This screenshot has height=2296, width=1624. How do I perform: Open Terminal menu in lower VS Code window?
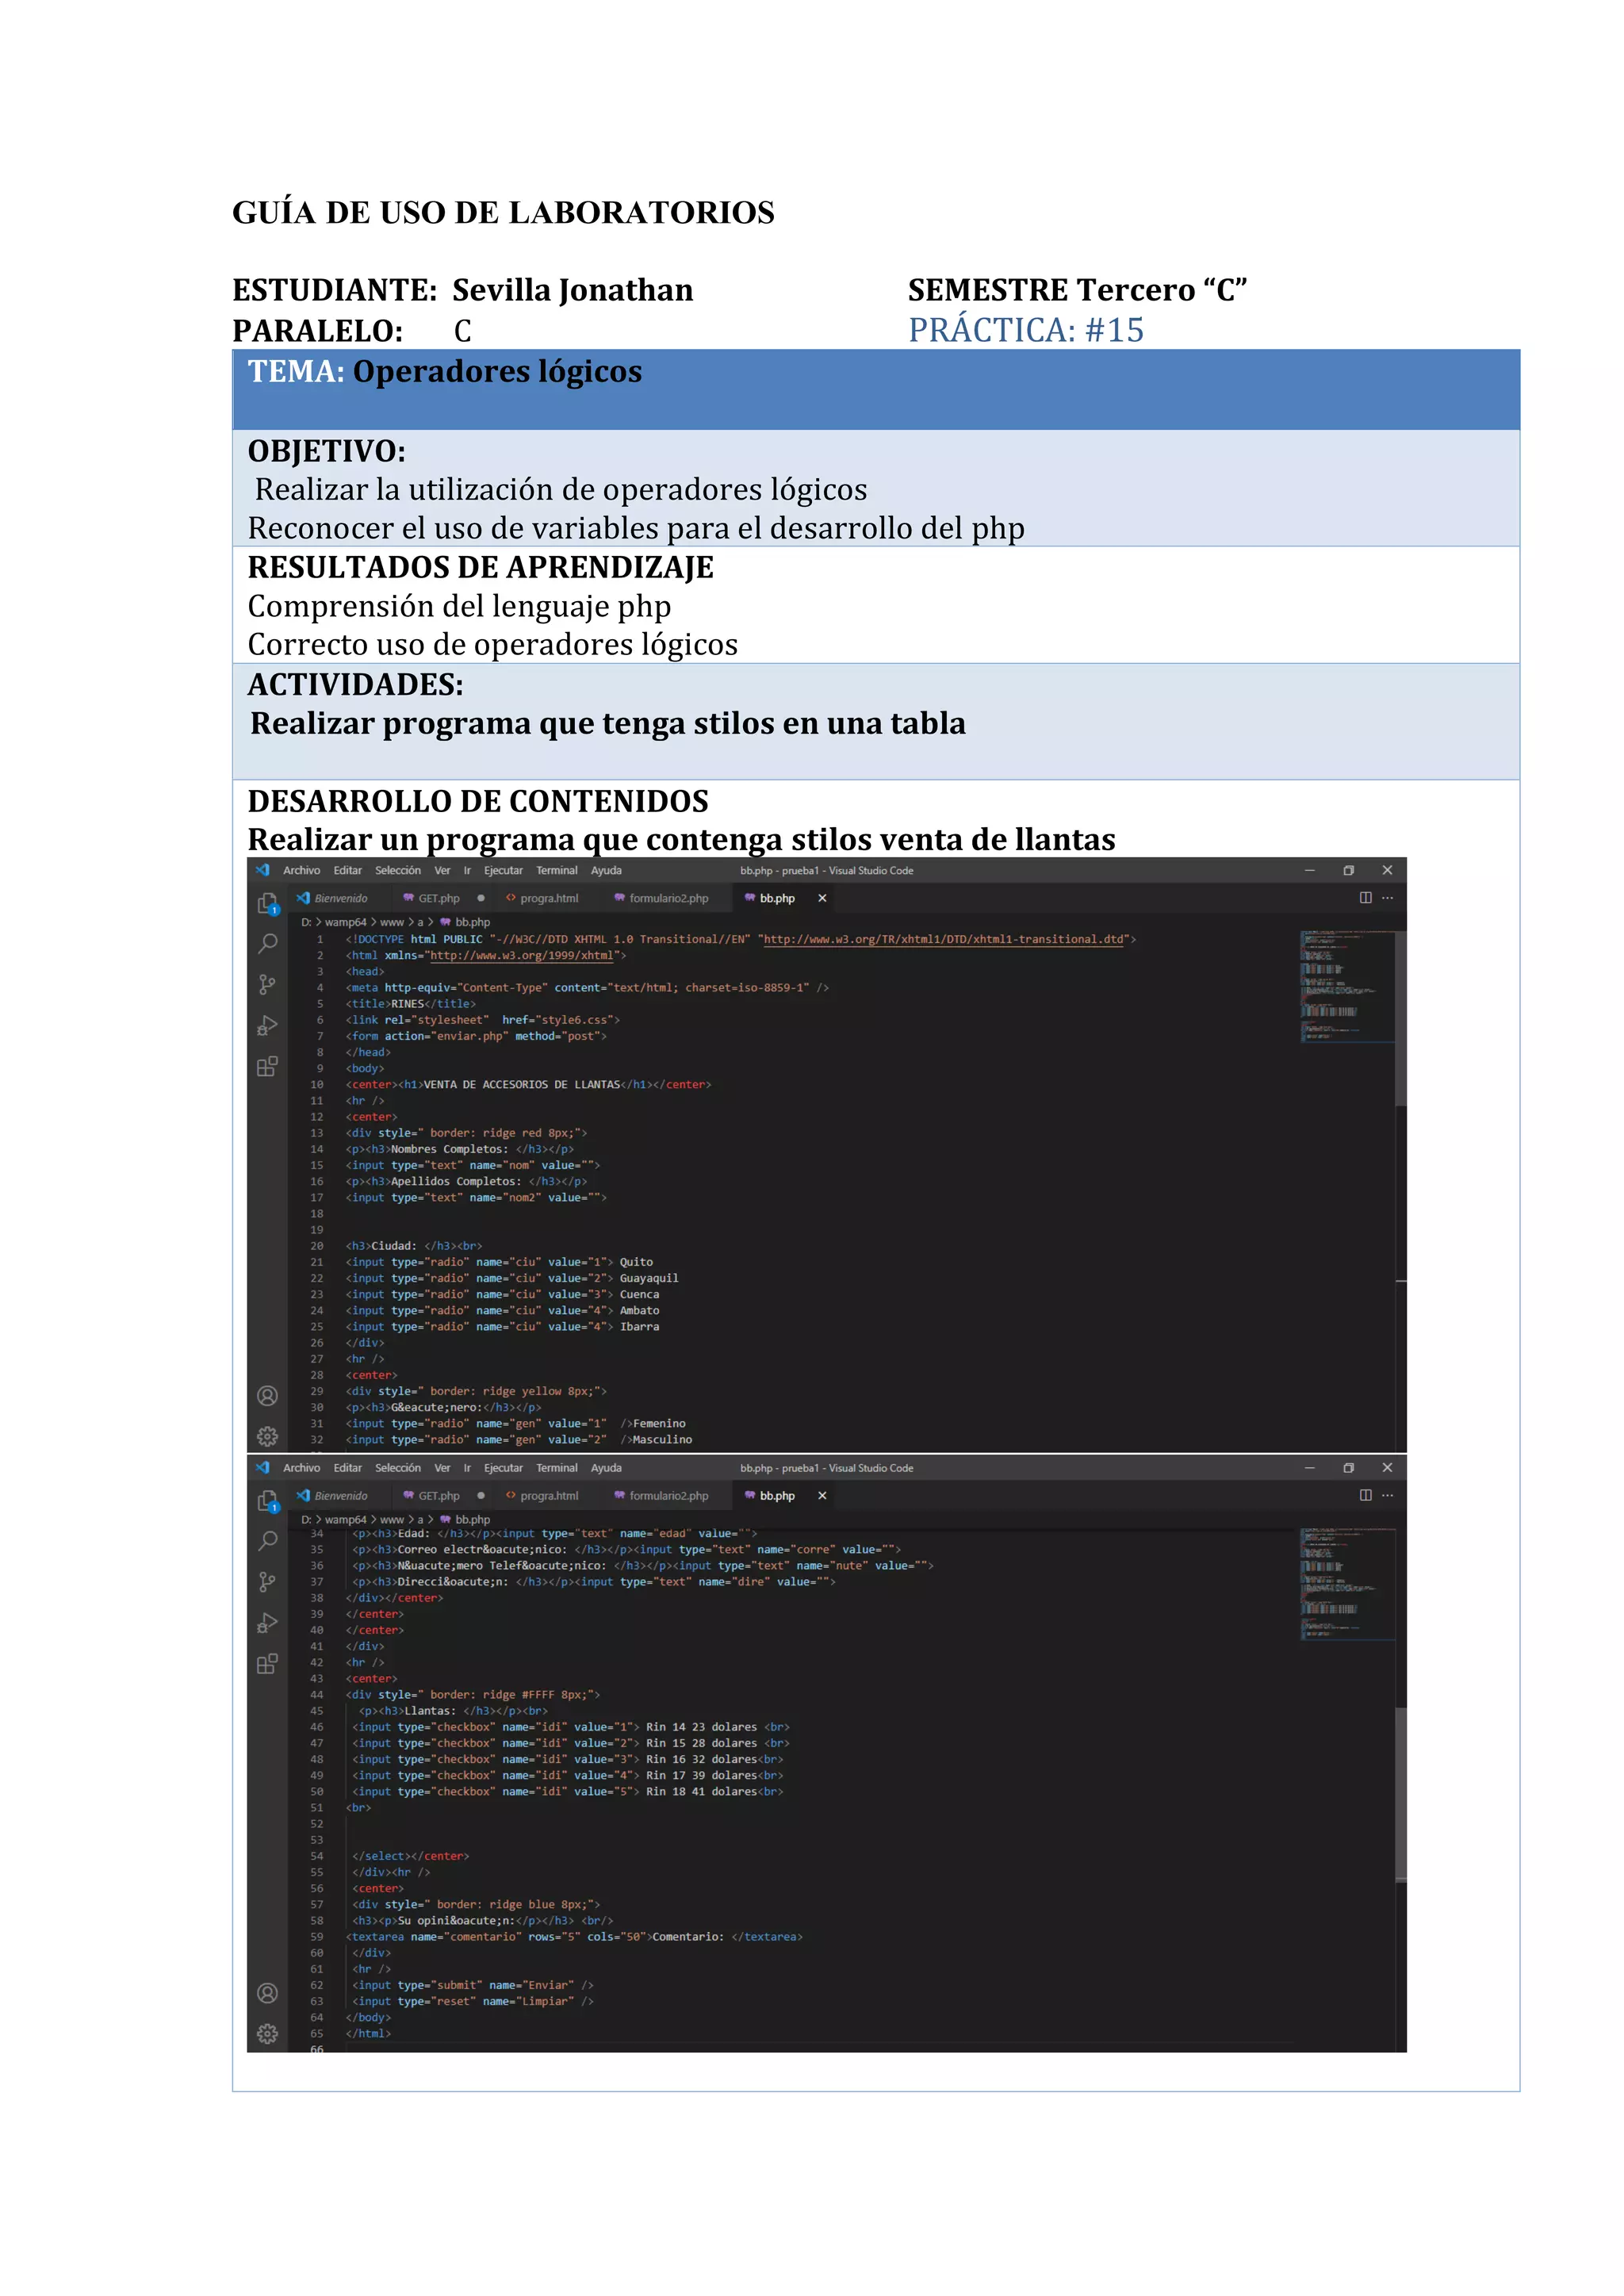(x=556, y=1468)
